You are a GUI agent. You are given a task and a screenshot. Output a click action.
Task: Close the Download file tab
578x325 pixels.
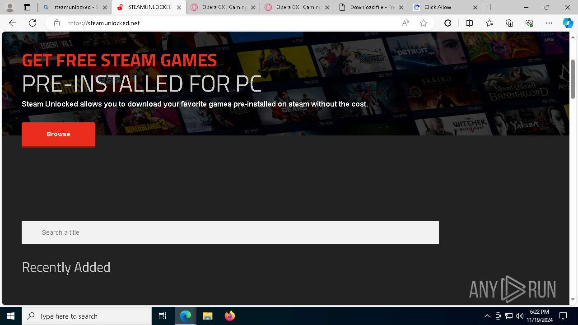401,7
